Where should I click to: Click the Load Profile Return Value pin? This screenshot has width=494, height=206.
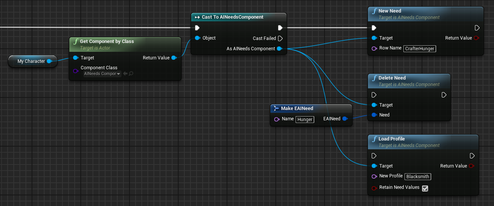472,166
